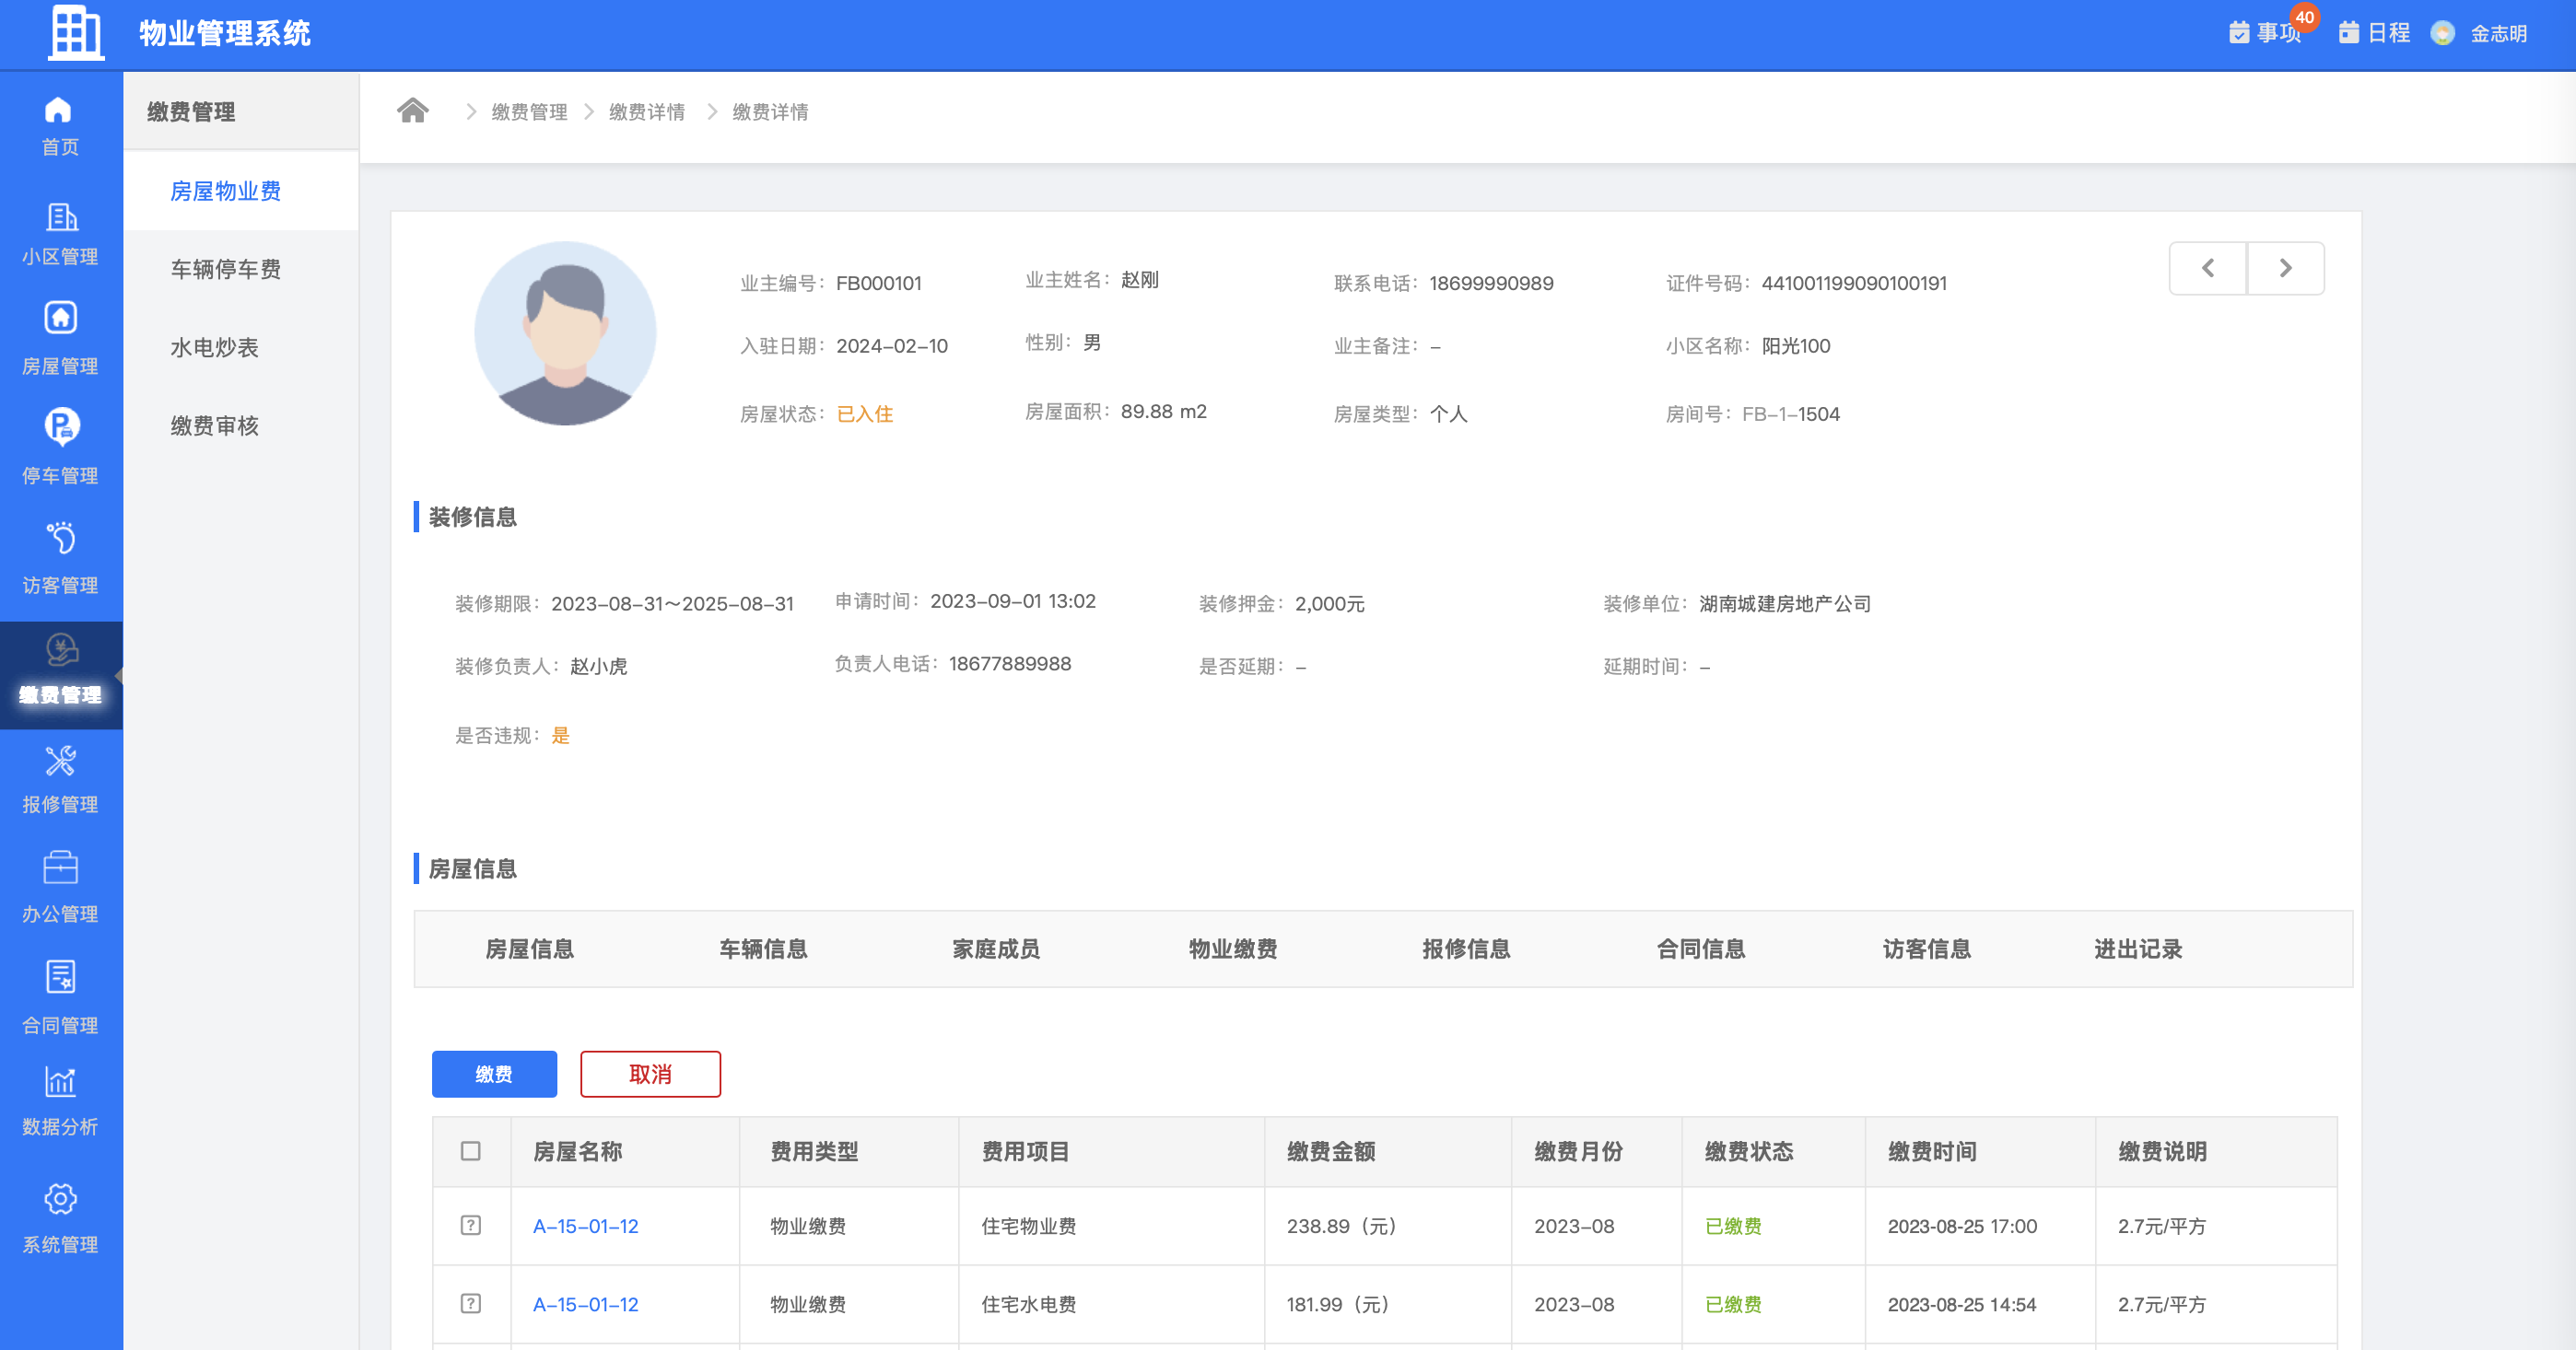Go to previous owner record arrow
Viewport: 2576px width, 1350px height.
coord(2208,268)
